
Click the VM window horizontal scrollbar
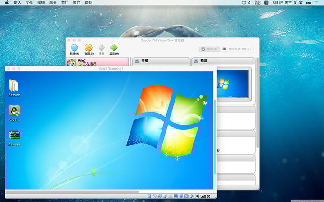coord(72,192)
